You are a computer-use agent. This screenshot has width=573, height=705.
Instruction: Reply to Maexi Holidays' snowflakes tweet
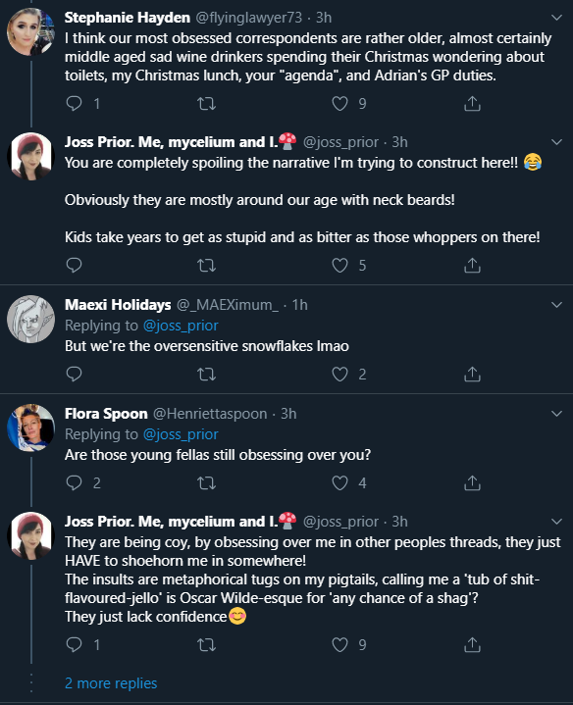pyautogui.click(x=75, y=375)
